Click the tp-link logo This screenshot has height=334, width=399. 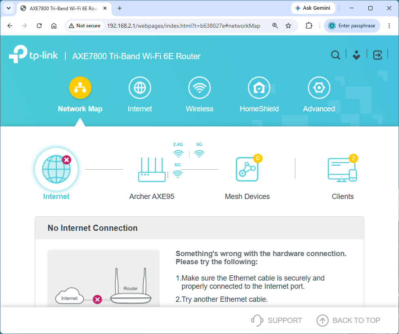[x=33, y=54]
